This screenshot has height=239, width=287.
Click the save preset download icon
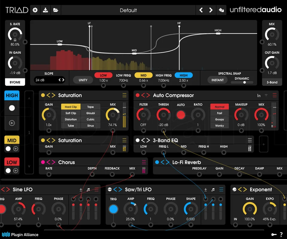coord(45,10)
